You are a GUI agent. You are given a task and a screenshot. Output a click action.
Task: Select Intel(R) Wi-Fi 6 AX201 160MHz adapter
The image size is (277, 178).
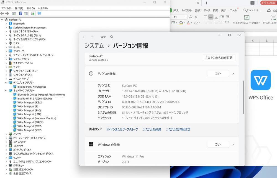(35, 99)
